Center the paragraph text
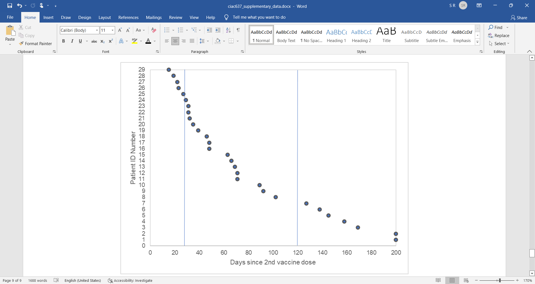The image size is (535, 284). (x=175, y=41)
